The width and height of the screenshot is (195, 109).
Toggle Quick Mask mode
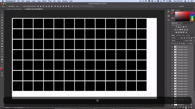(2, 73)
